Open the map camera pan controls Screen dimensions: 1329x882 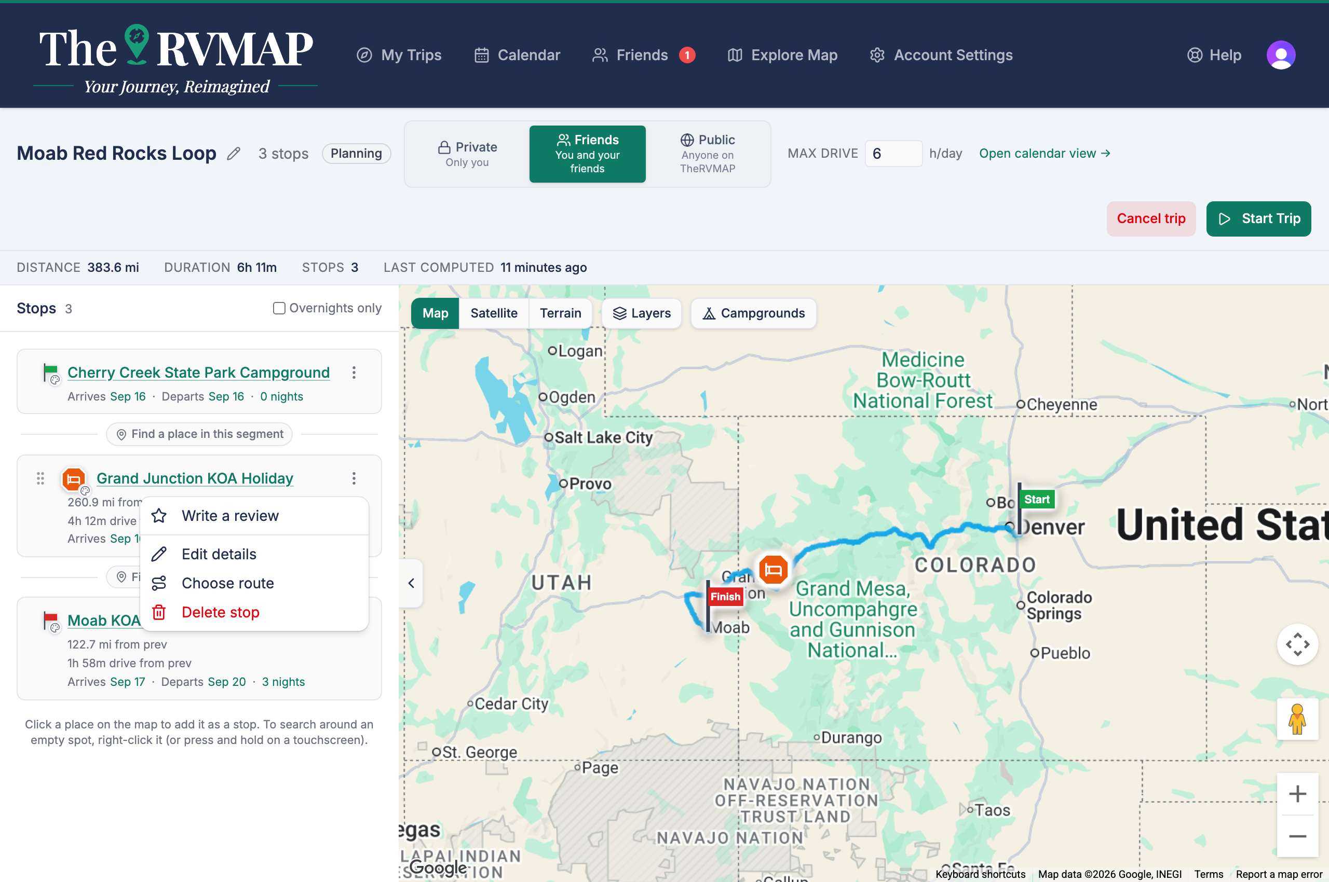(1297, 644)
